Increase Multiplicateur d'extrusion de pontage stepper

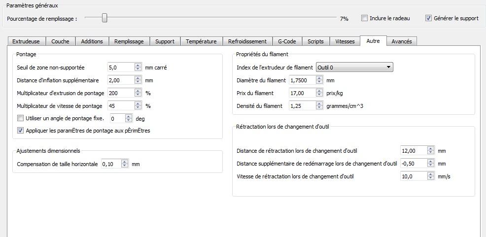(x=138, y=91)
